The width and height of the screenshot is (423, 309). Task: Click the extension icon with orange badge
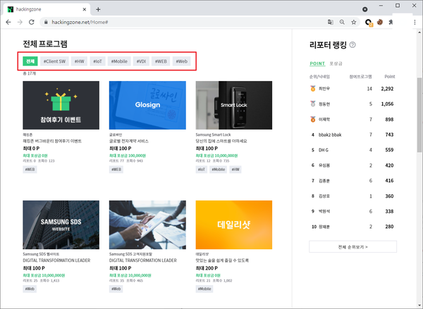point(369,23)
